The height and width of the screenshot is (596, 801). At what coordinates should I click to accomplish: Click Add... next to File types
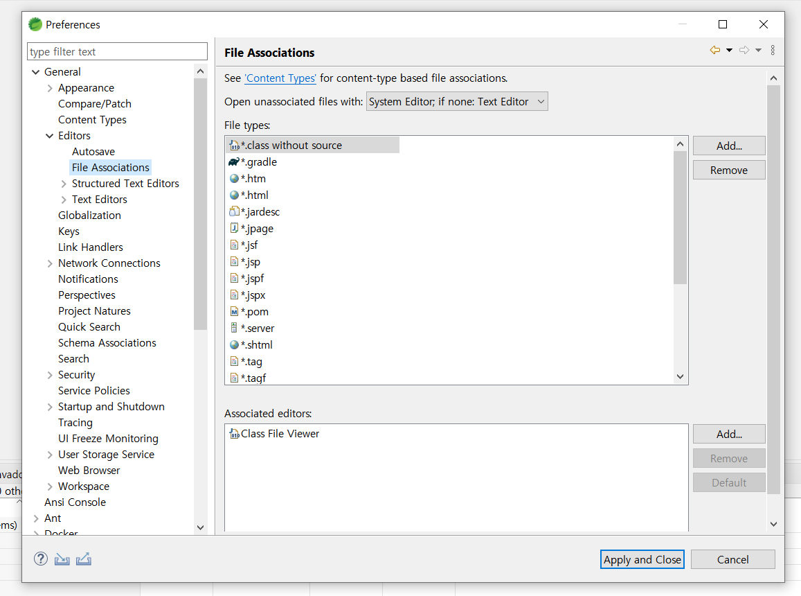tap(729, 146)
